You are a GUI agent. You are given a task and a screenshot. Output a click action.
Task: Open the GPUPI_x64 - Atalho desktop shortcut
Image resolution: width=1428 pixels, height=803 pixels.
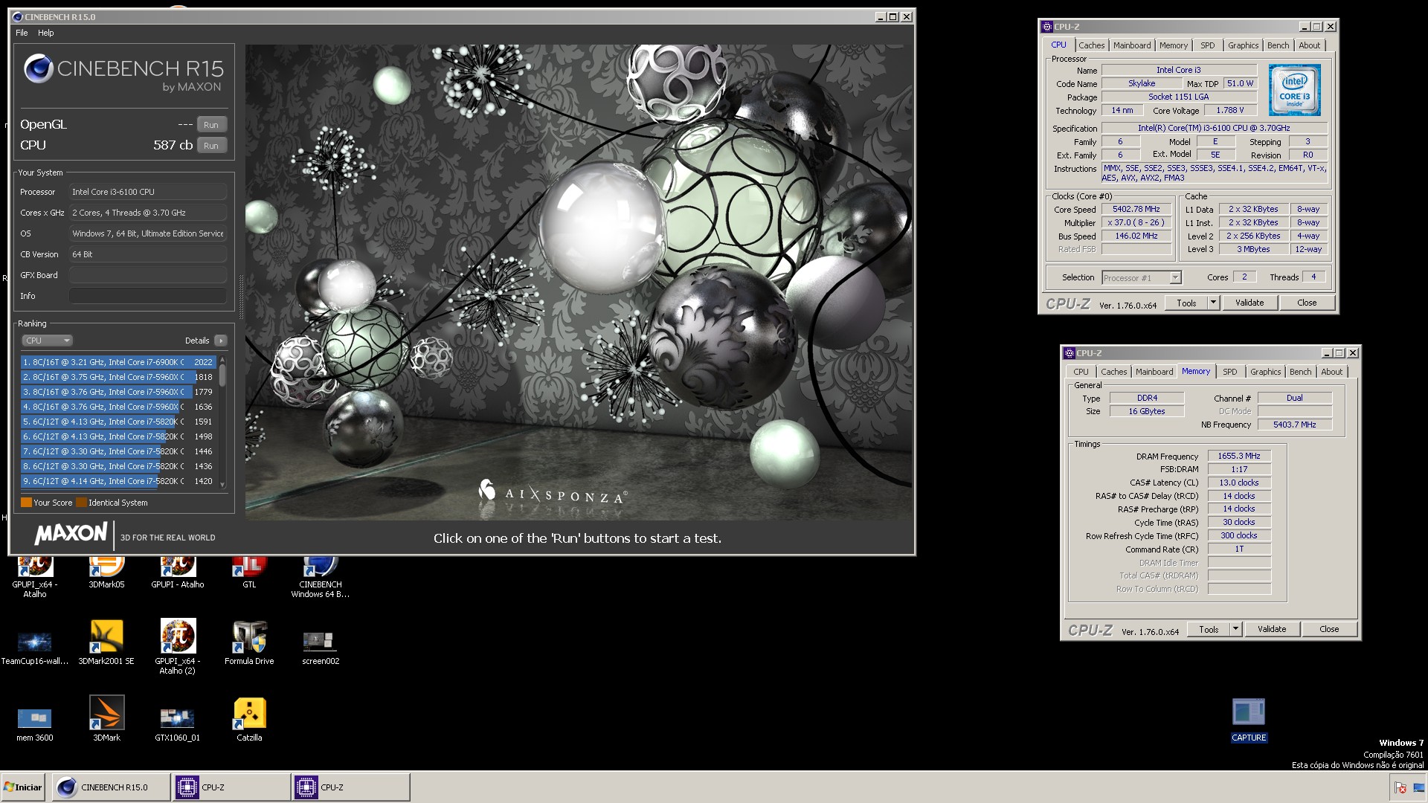click(35, 577)
